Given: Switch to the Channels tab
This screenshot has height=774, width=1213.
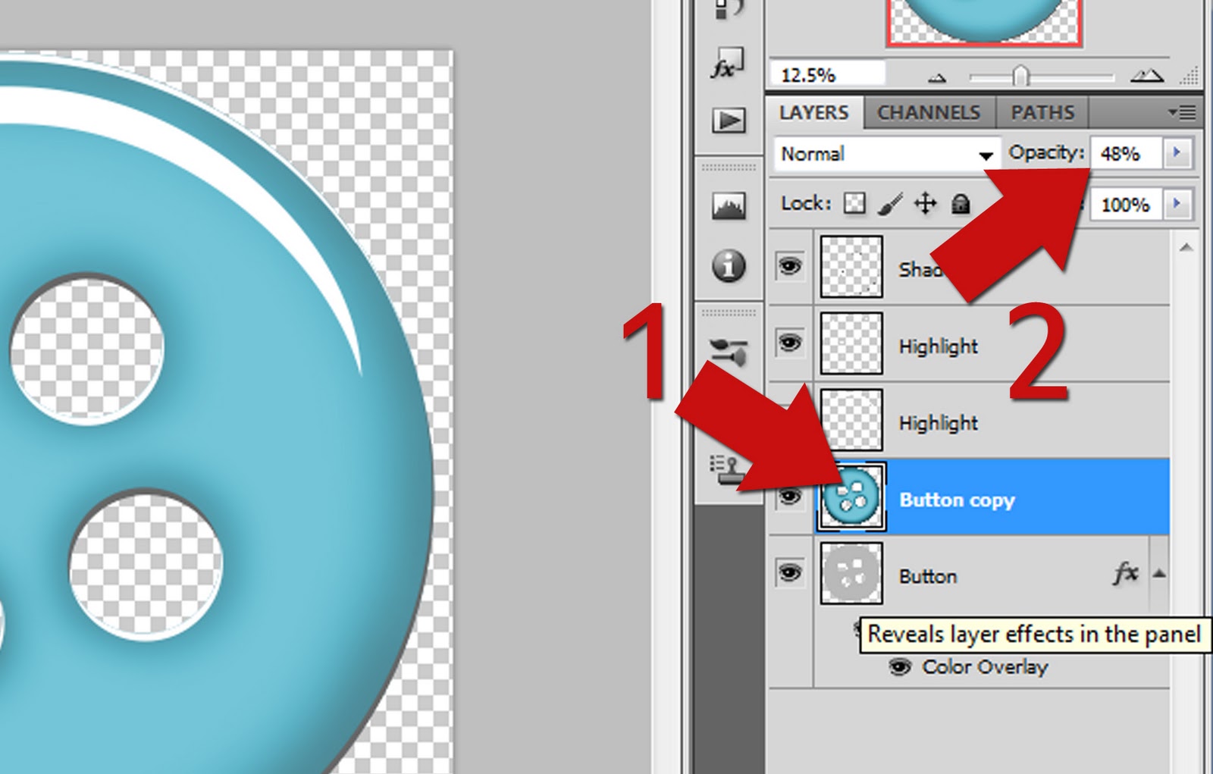Looking at the screenshot, I should tap(929, 113).
